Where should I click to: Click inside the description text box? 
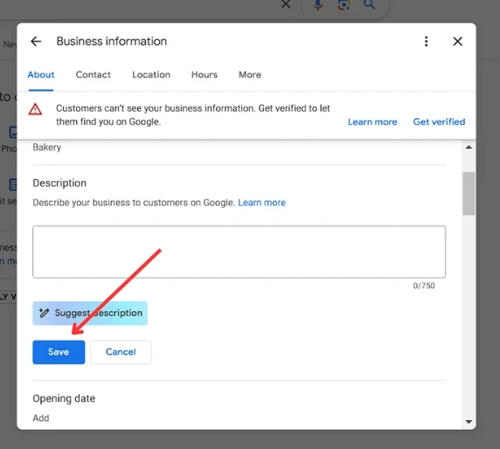240,252
